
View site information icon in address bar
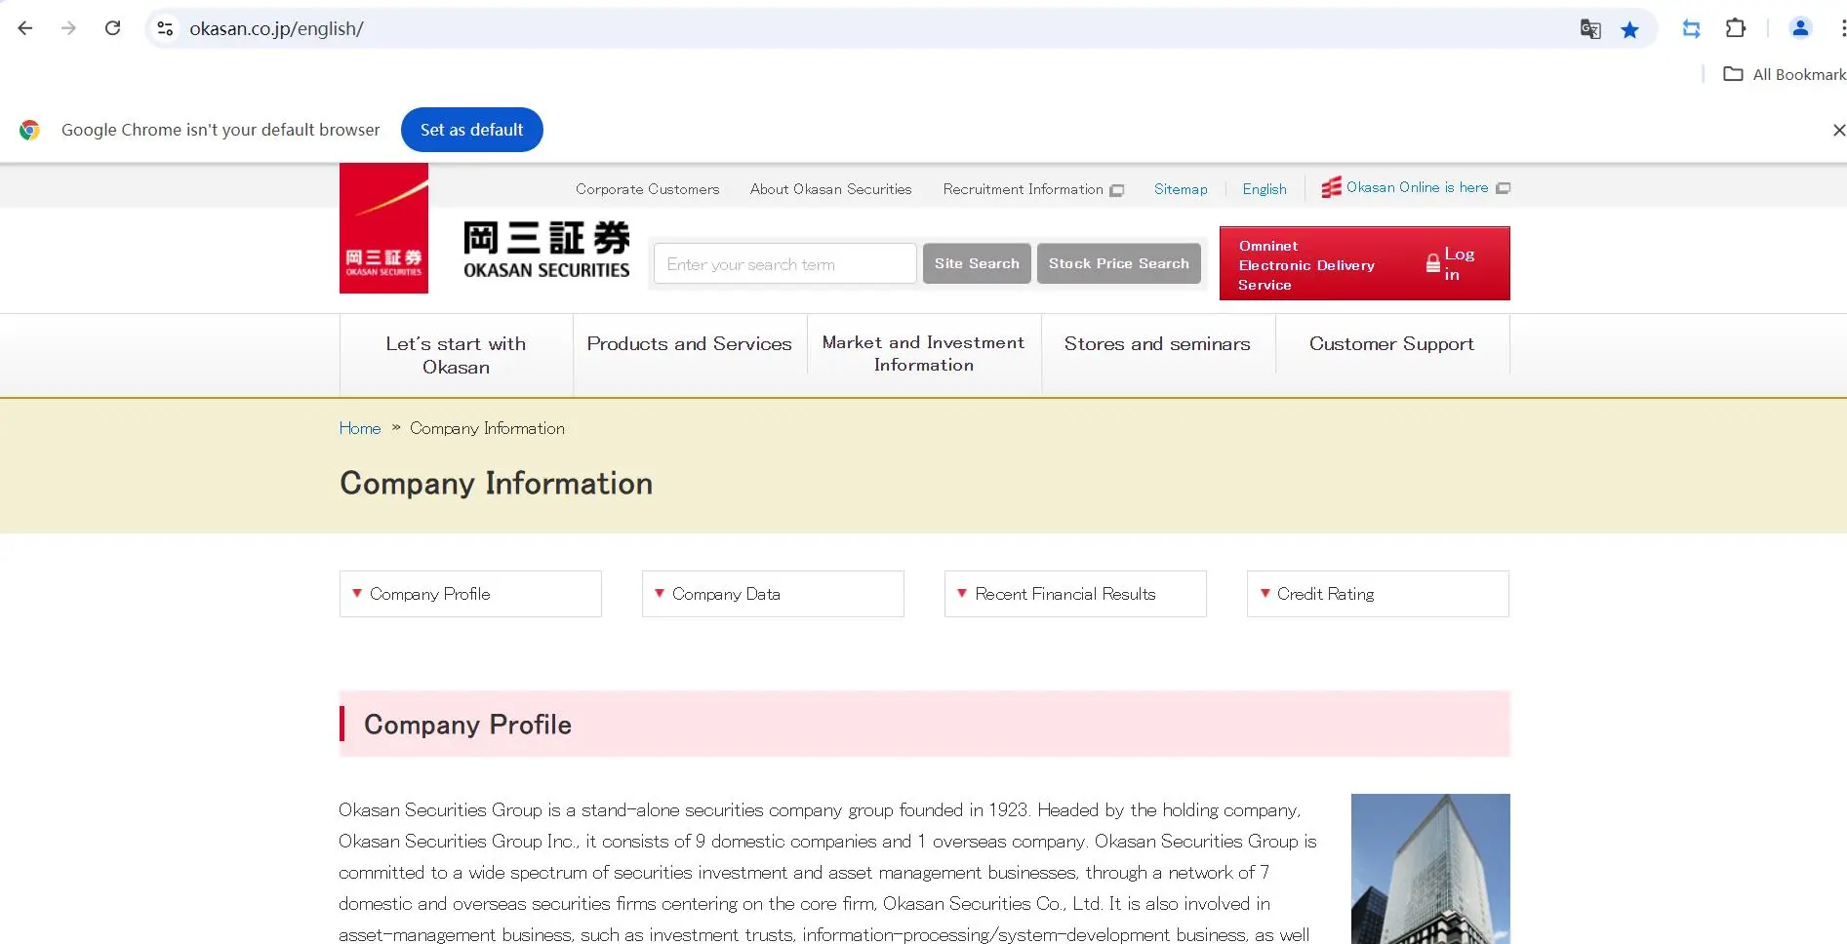tap(166, 29)
